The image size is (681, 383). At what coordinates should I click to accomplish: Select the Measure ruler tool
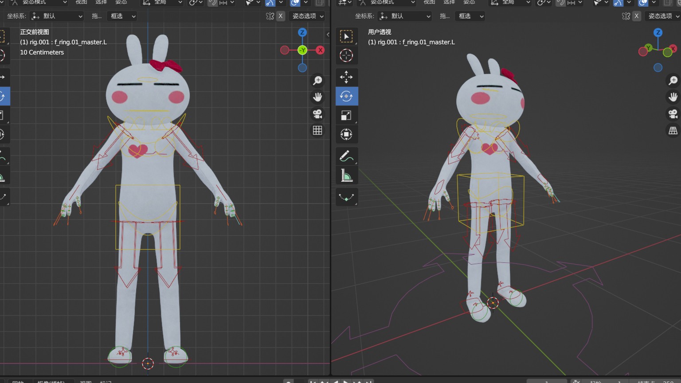[x=346, y=176]
